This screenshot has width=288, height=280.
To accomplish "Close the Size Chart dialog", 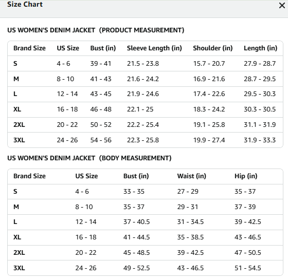I will coord(282,6).
